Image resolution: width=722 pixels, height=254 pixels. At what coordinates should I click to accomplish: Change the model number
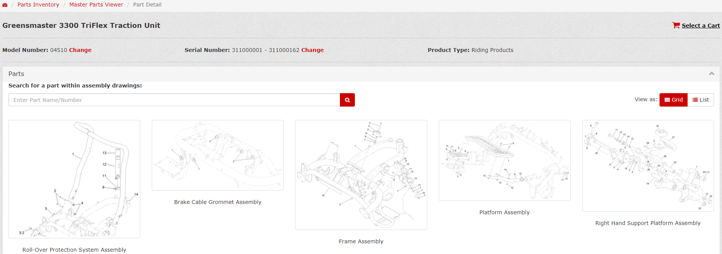[80, 50]
